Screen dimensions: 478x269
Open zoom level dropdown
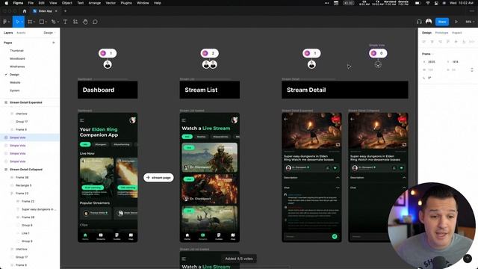(470, 22)
